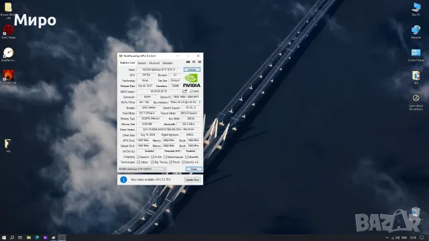Toggle the CUDA checkbox
Screen dimensions: 429x241
click(152, 157)
